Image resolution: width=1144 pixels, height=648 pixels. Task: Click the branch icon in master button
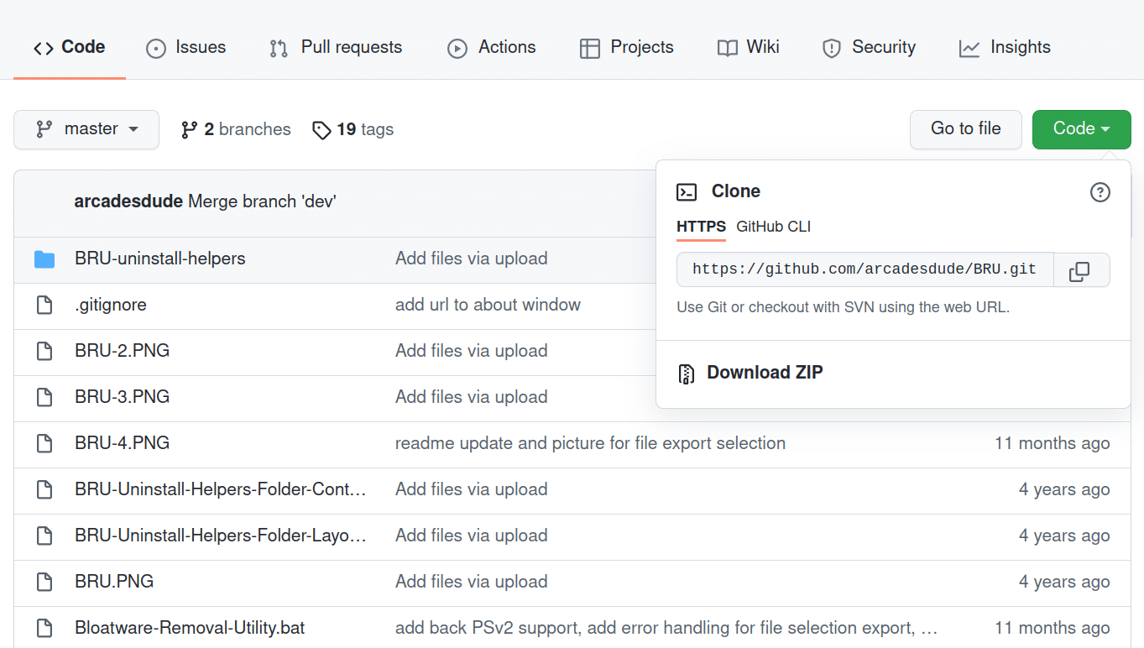pyautogui.click(x=43, y=129)
